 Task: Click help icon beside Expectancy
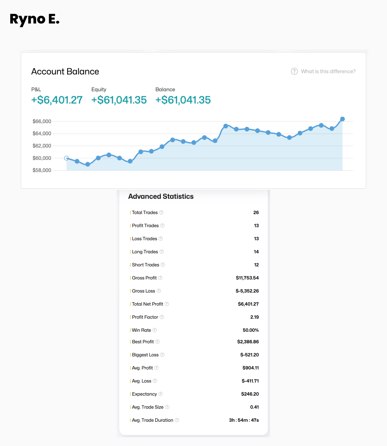(160, 394)
